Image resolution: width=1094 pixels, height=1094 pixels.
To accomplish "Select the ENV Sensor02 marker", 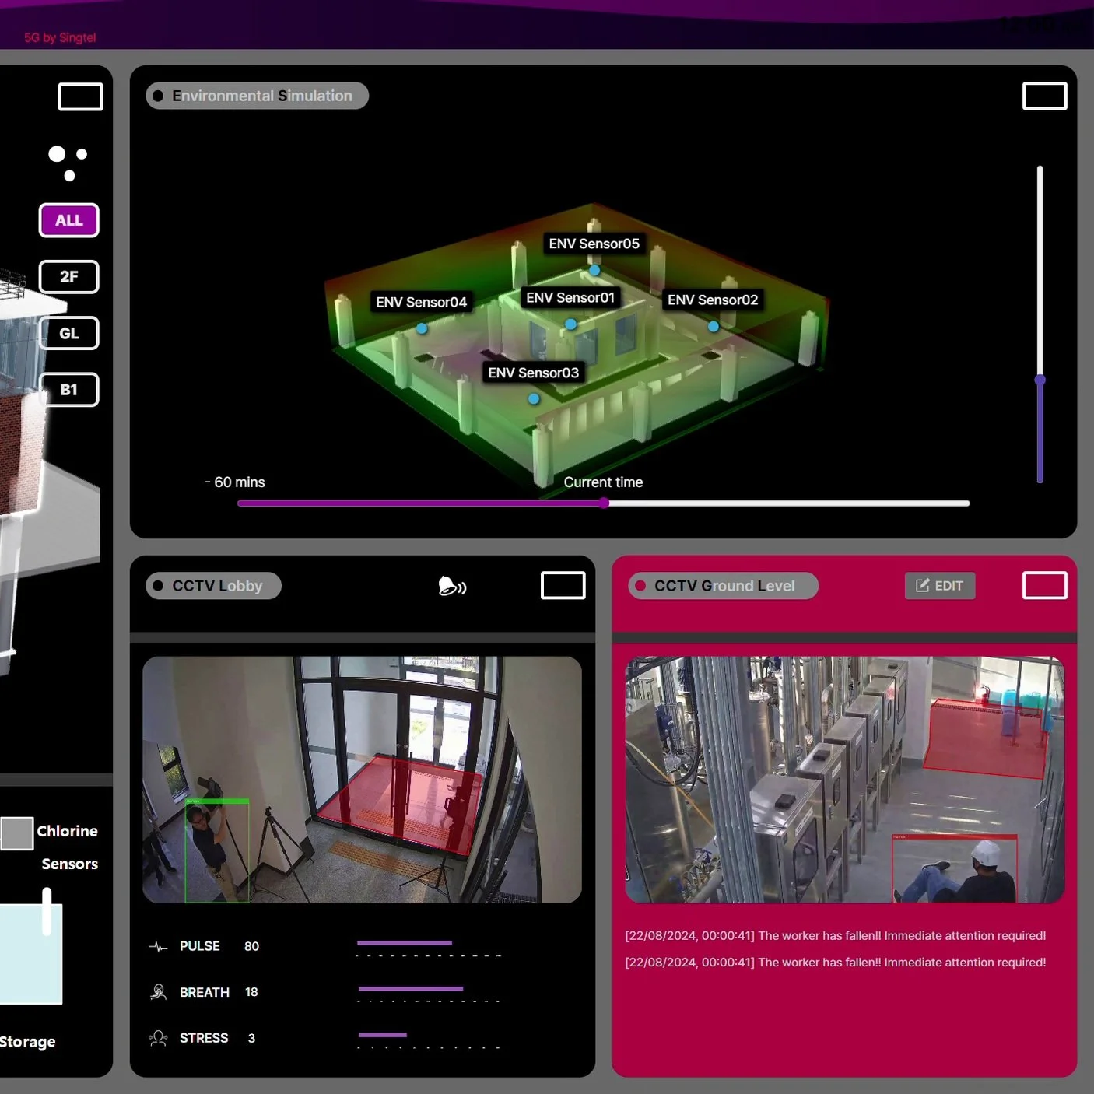I will point(713,327).
